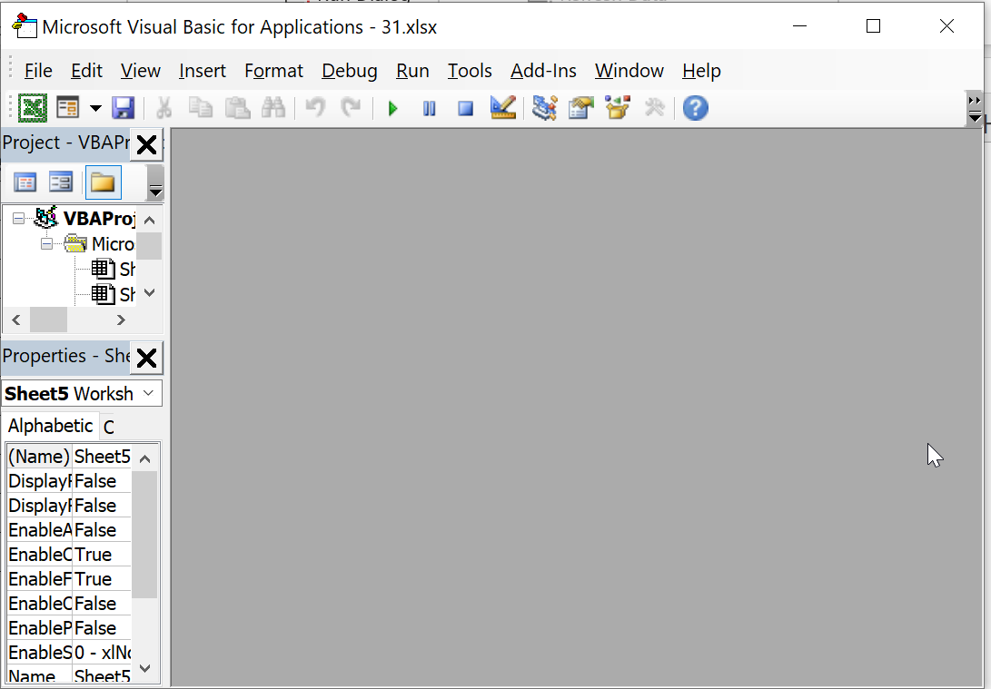Image resolution: width=991 pixels, height=689 pixels.
Task: Click the Undo arrow icon
Action: tap(315, 108)
